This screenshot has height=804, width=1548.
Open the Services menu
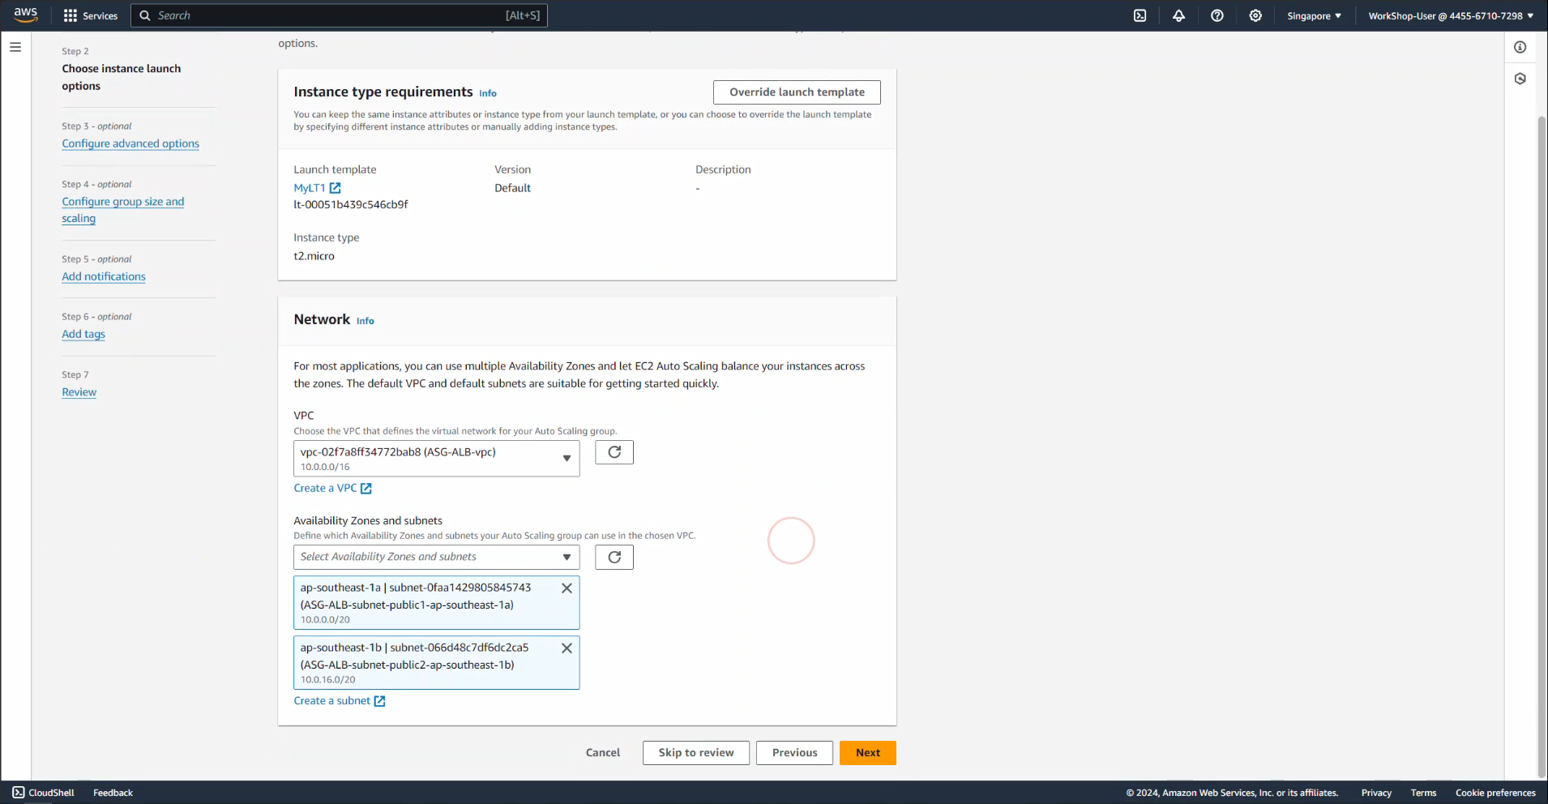pos(91,15)
